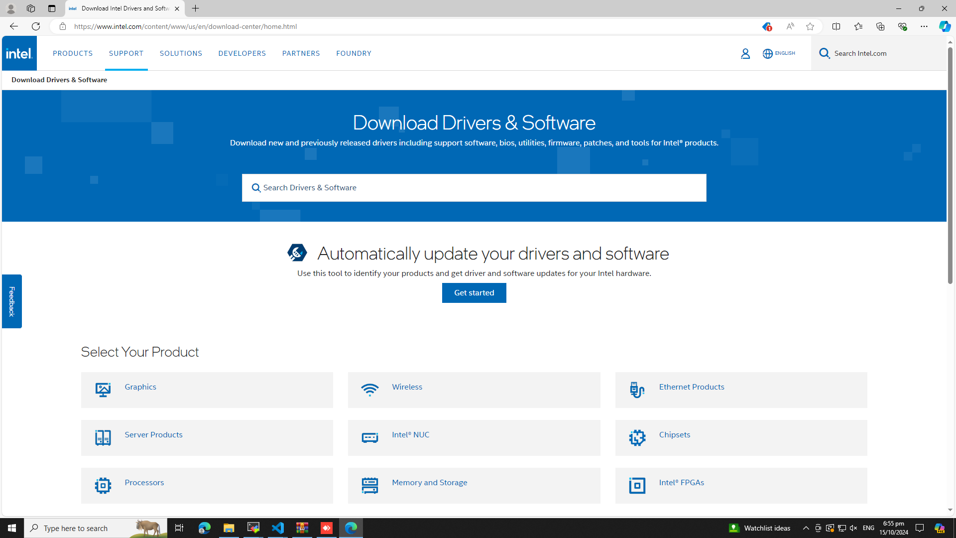Click the Graphics product icon
956x538 pixels.
(103, 390)
